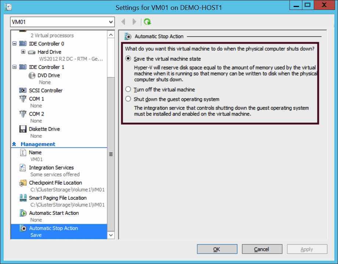The width and height of the screenshot is (338, 264).
Task: Click 'VM01' value under Name
Action: tap(36, 159)
